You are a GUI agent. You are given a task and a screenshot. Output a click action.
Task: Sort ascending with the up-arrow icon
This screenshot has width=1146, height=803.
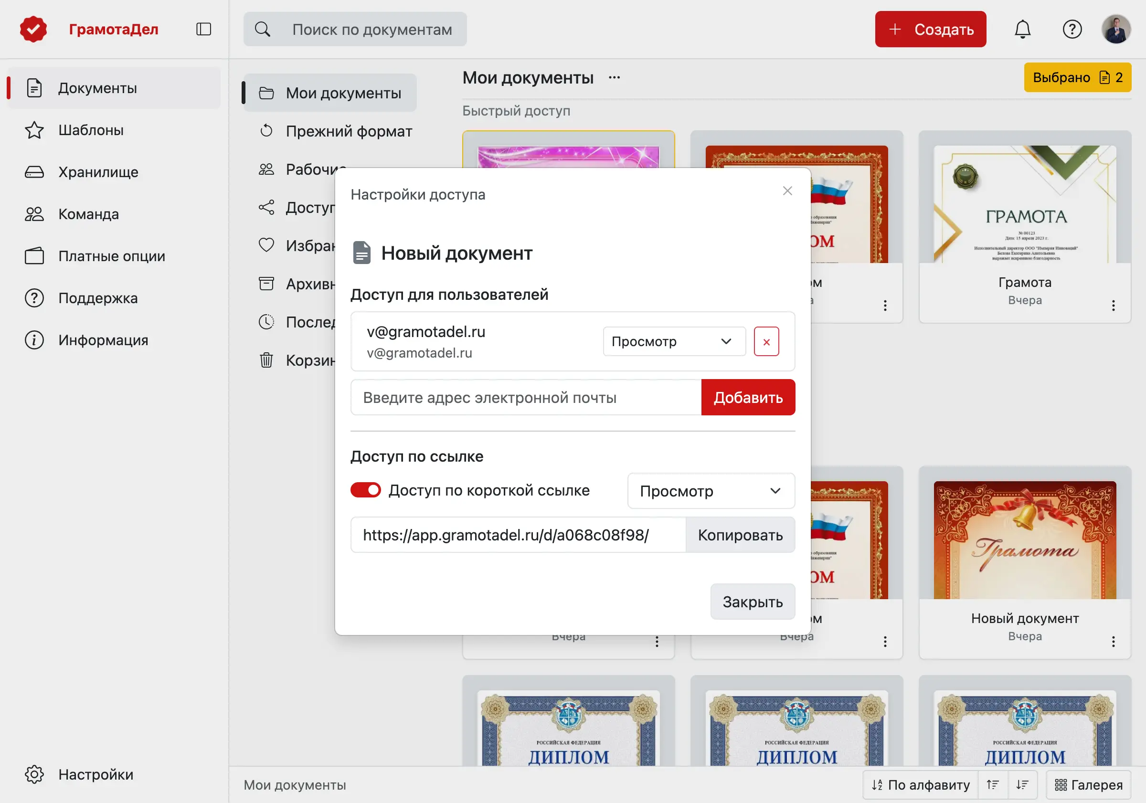[993, 784]
